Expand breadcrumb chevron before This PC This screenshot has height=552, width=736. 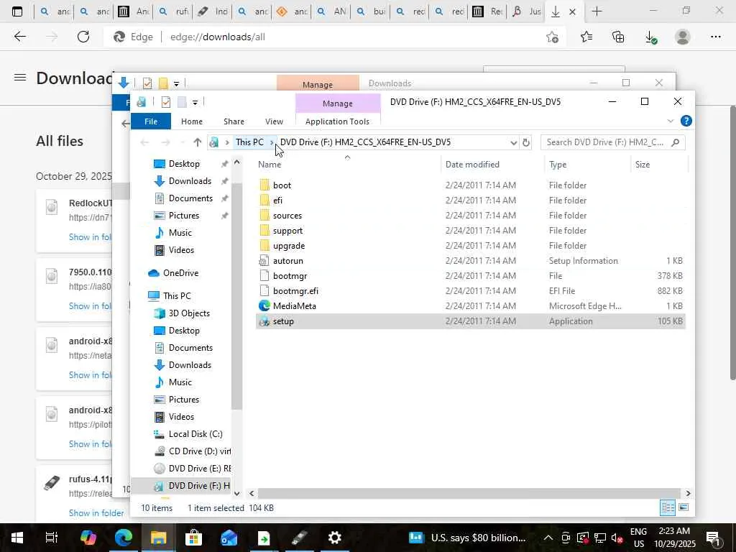(227, 142)
